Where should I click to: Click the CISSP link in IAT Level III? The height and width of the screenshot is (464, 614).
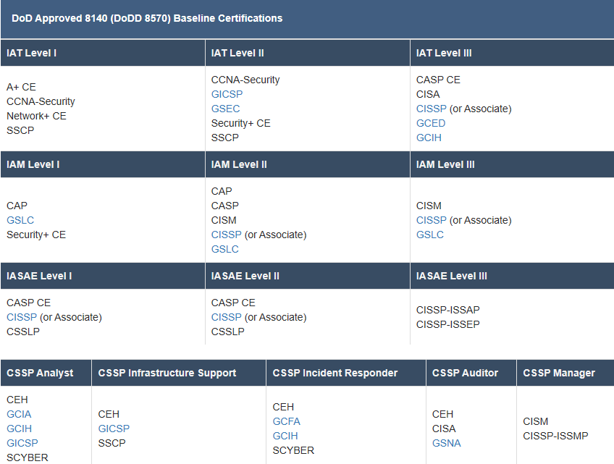coord(431,109)
